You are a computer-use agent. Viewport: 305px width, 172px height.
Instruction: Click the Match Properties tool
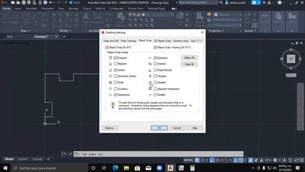(x=200, y=20)
